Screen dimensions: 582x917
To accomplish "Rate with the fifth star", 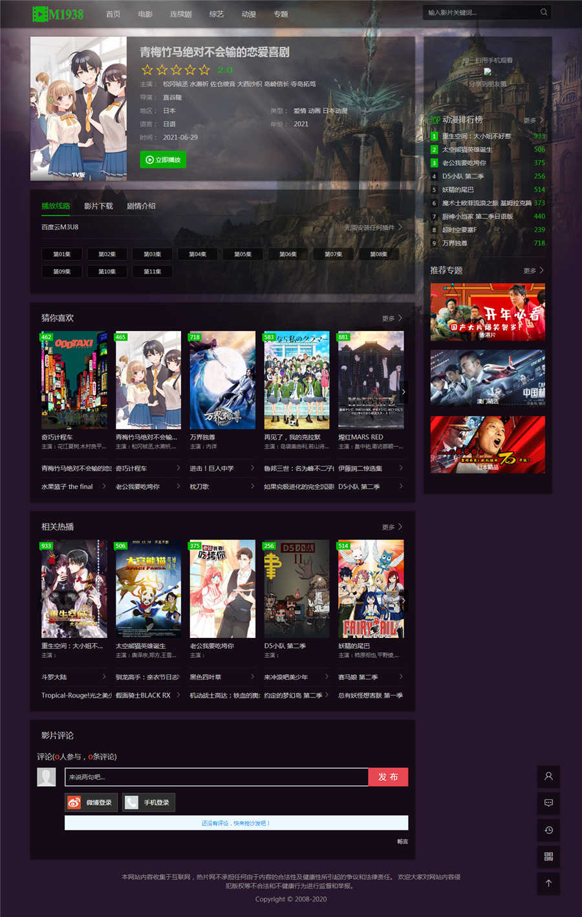I will pos(204,70).
